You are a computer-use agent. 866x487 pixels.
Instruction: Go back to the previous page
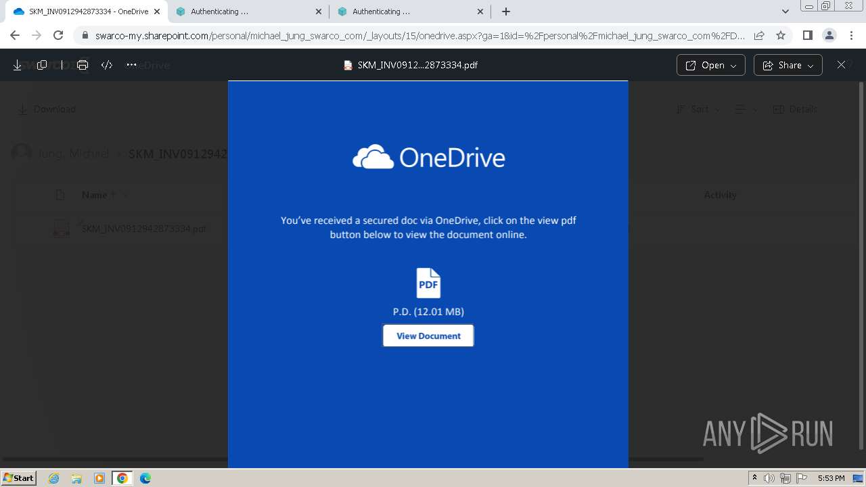click(15, 35)
